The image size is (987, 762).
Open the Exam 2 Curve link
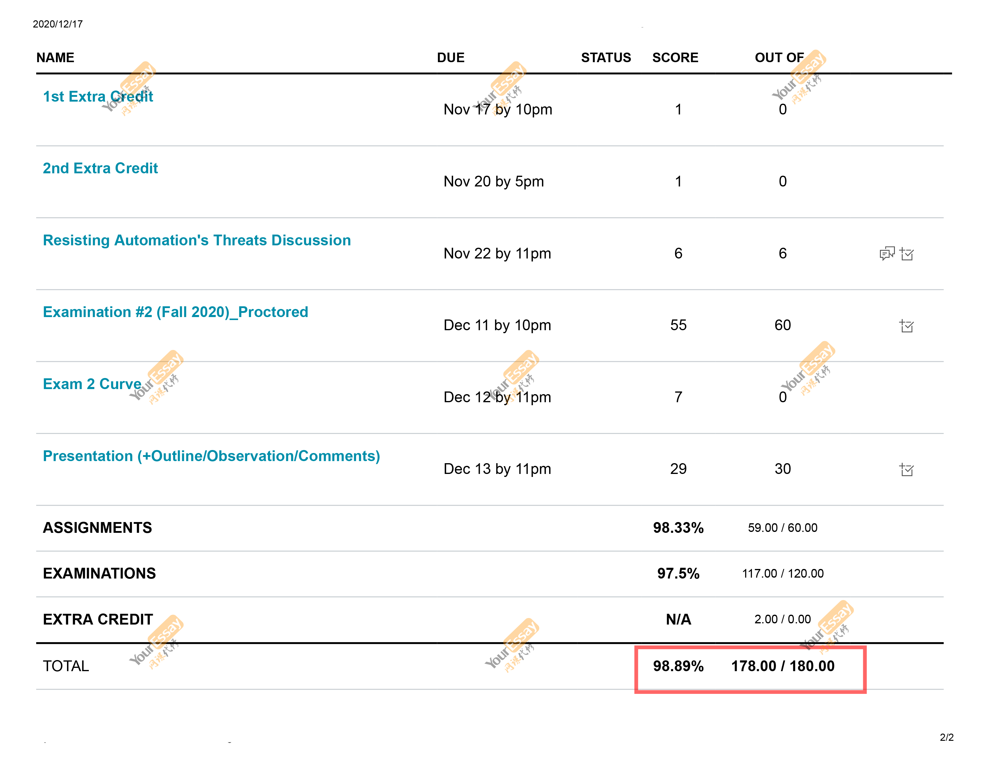(x=92, y=384)
